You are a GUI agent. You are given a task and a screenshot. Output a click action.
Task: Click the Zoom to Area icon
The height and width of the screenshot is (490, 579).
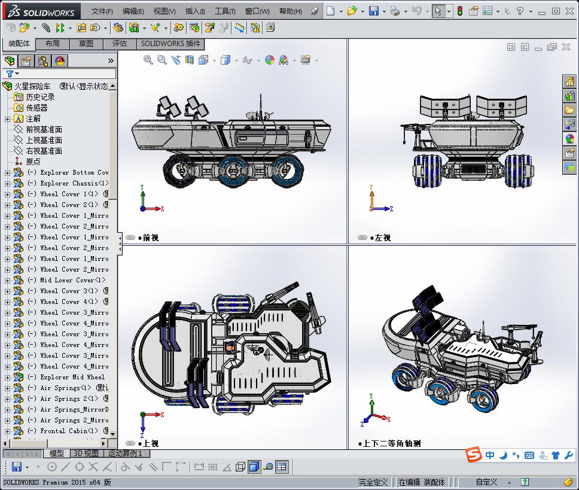(161, 60)
